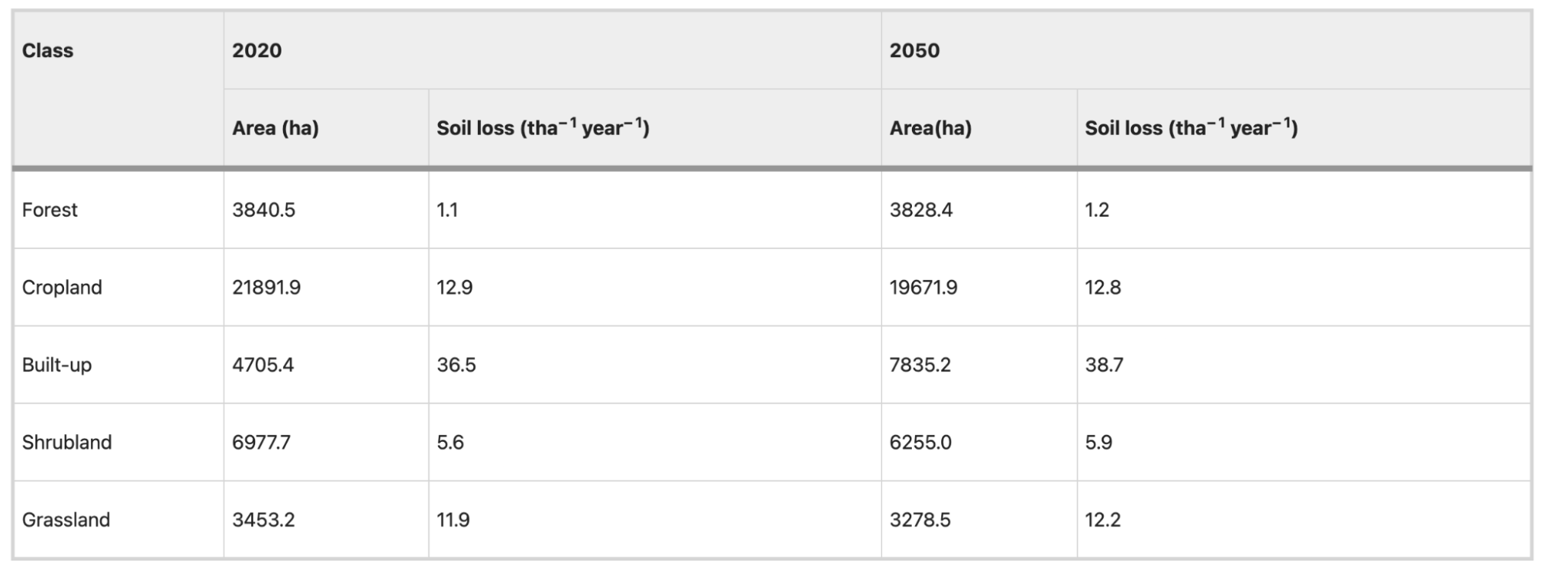Click the Shrubland 2050 area 6255.0
The width and height of the screenshot is (1541, 569).
pos(920,442)
